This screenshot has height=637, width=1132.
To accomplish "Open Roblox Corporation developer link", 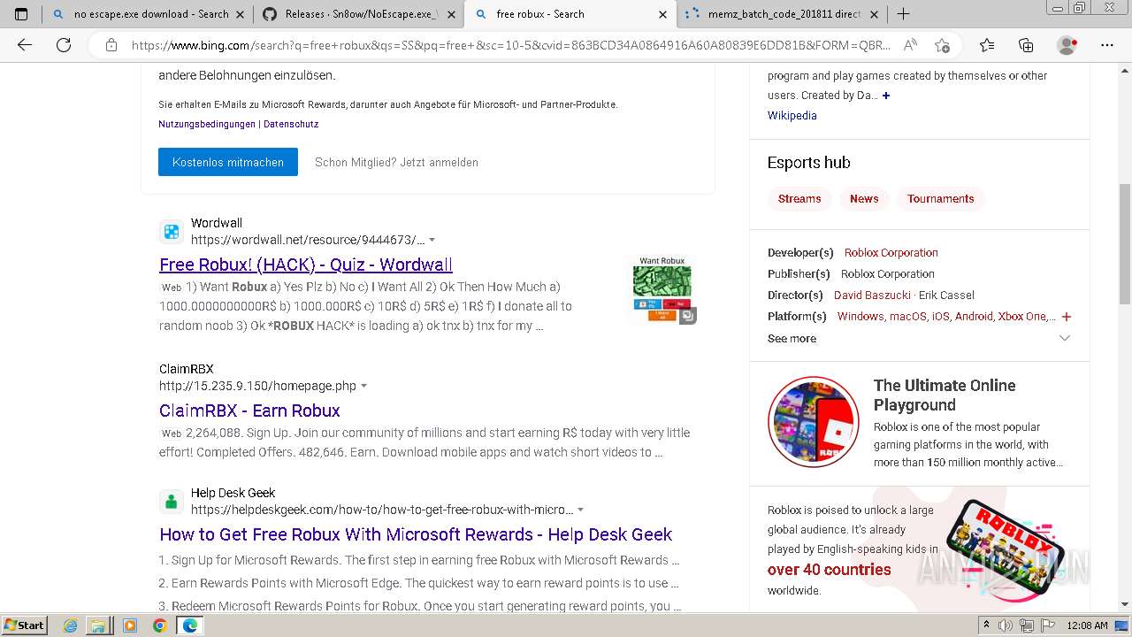I will [891, 252].
